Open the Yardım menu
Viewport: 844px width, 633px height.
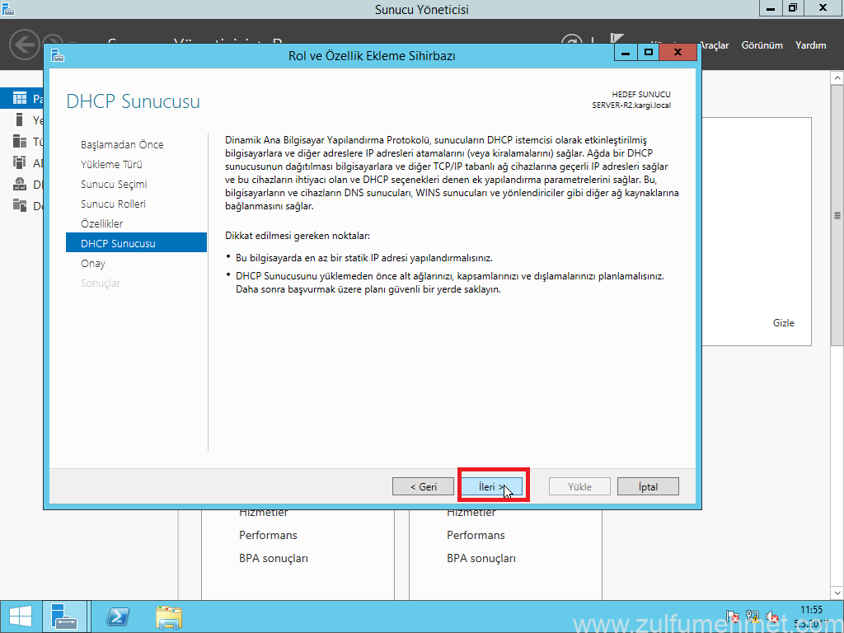click(x=810, y=45)
